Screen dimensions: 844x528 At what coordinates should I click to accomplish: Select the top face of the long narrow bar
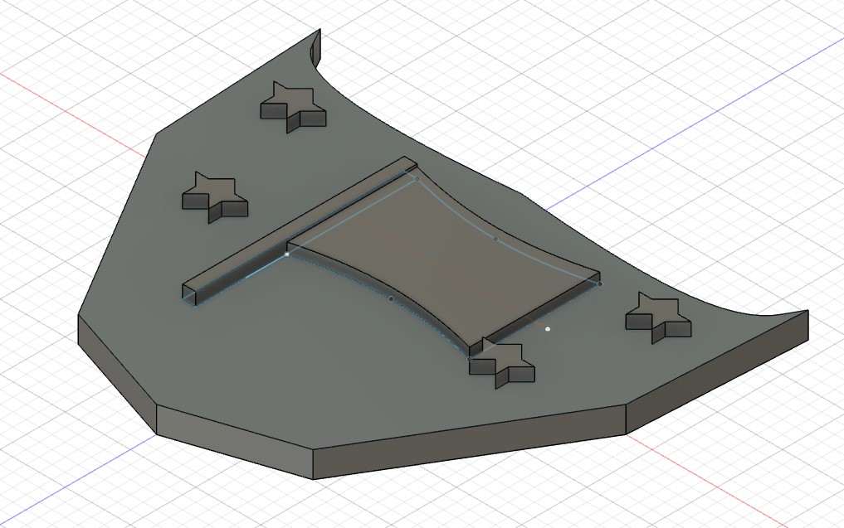(300, 225)
